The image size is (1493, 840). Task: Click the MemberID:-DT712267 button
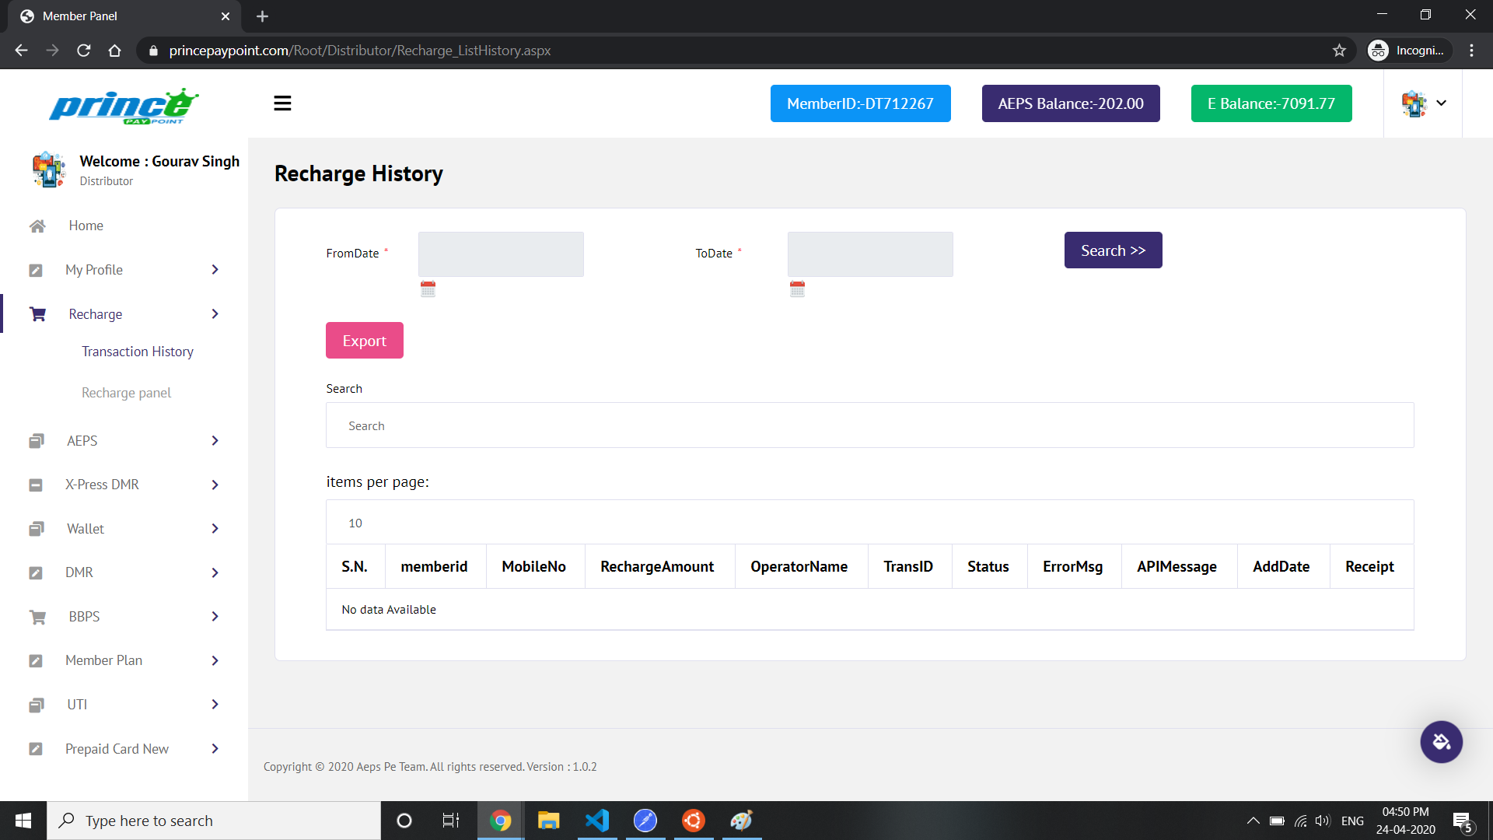(x=860, y=103)
